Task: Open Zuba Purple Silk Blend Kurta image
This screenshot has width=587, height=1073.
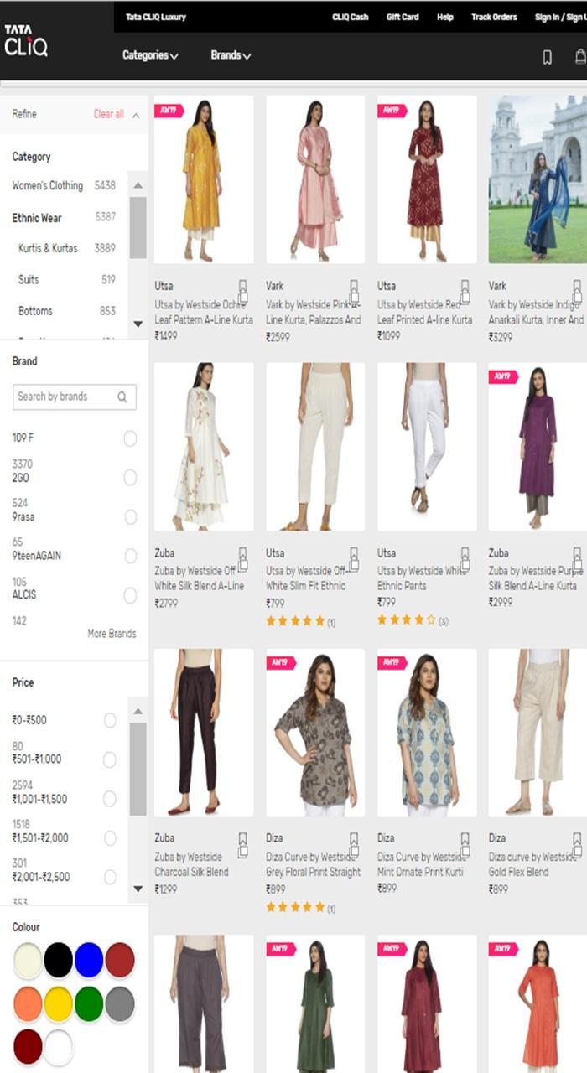Action: click(538, 447)
